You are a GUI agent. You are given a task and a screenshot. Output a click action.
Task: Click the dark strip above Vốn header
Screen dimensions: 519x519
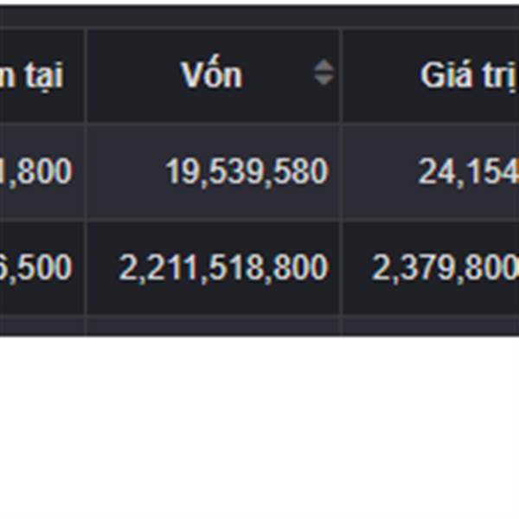tap(213, 16)
